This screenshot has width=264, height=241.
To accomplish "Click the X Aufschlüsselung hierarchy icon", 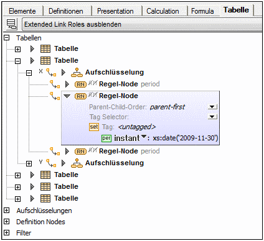I will coord(77,72).
